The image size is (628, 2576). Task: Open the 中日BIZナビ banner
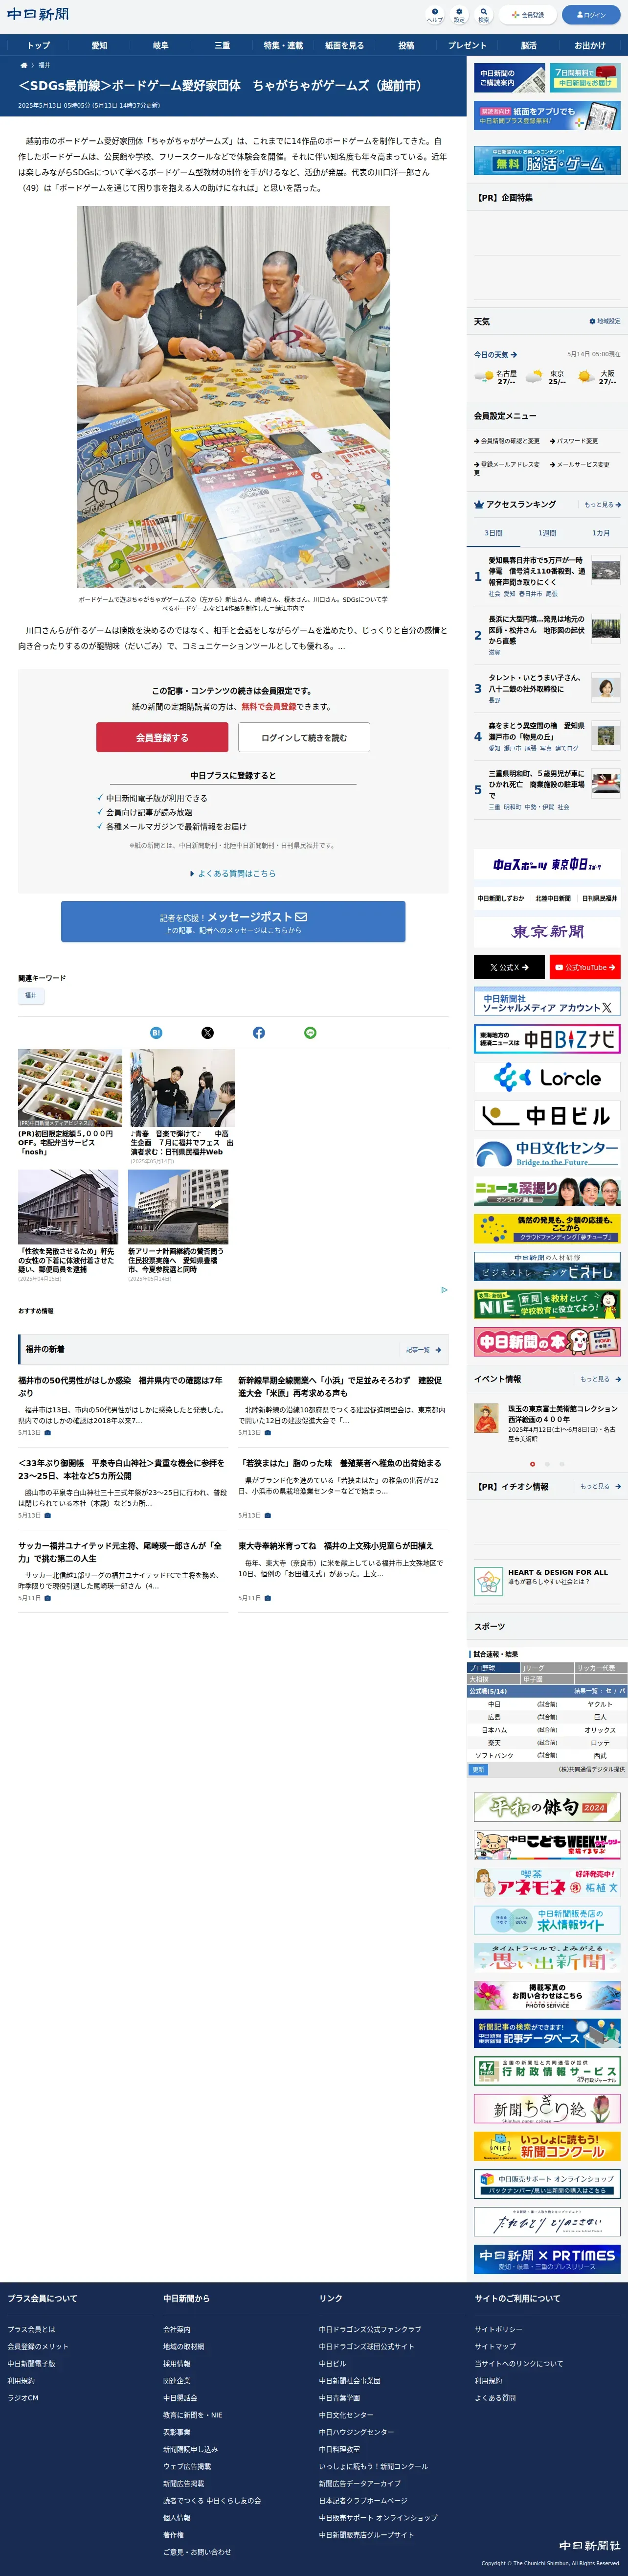tap(547, 1039)
